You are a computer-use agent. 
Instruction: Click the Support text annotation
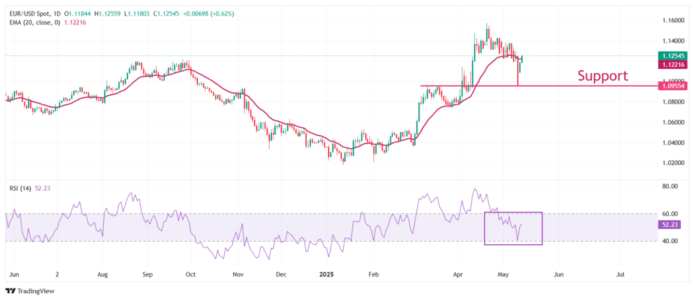(x=603, y=76)
